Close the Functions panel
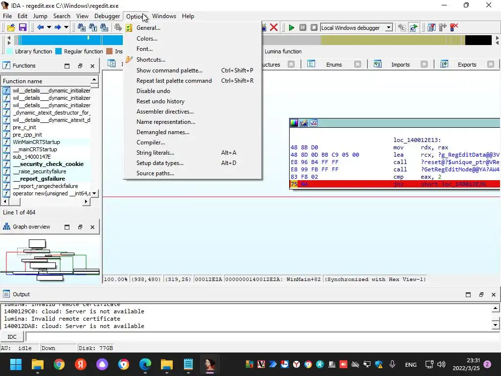The width and height of the screenshot is (501, 376). coord(92,66)
